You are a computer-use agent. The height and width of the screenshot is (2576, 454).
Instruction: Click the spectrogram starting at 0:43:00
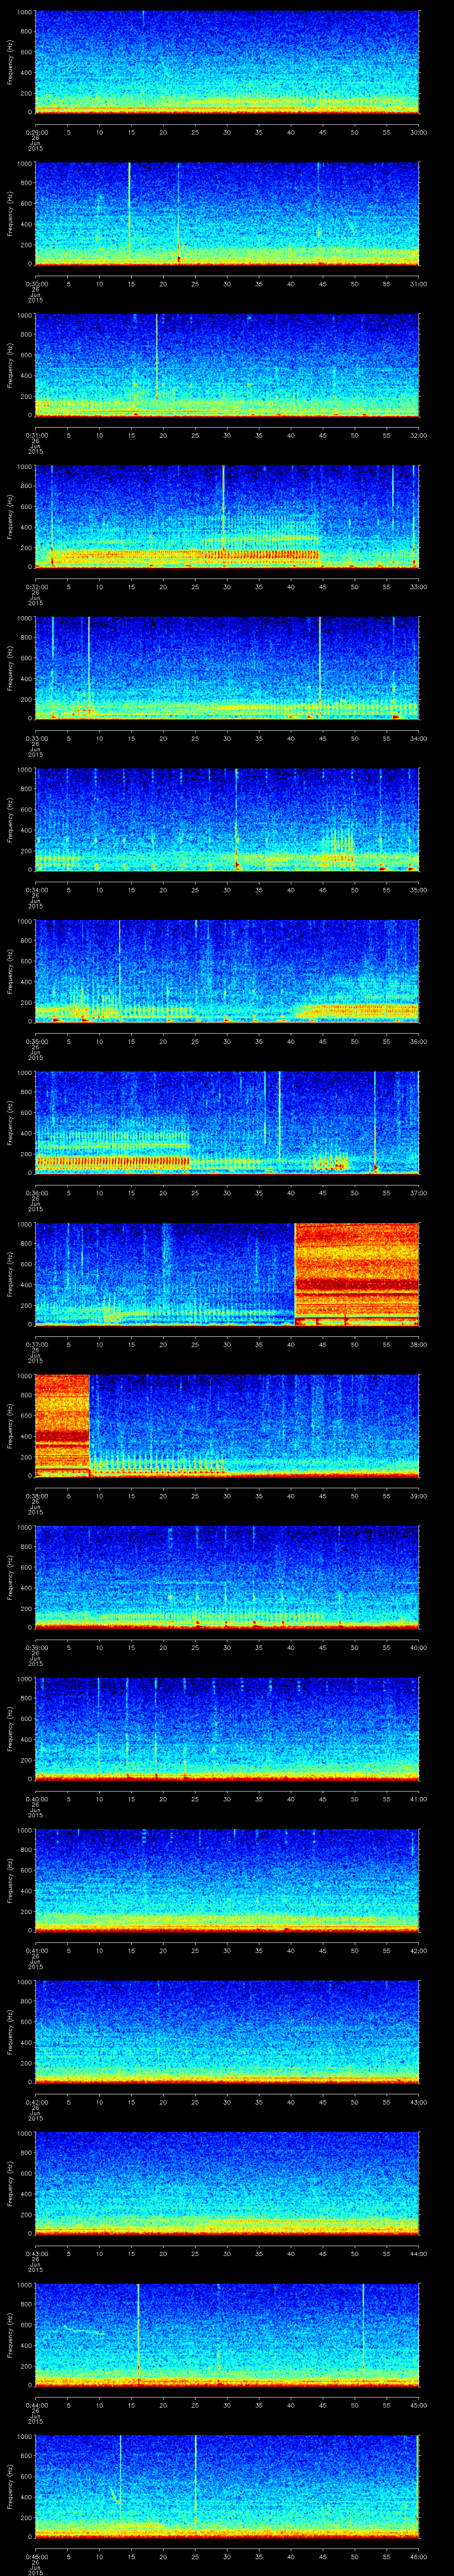[x=227, y=2183]
